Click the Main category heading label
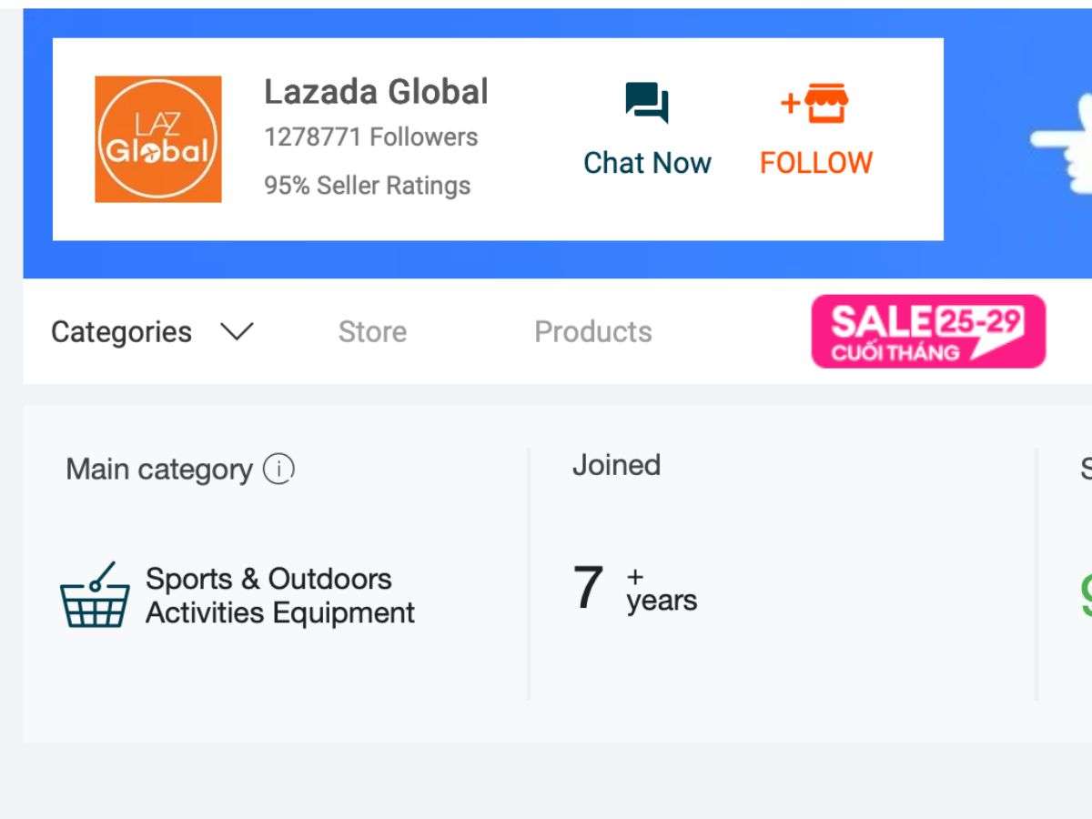The image size is (1092, 819). [x=159, y=470]
